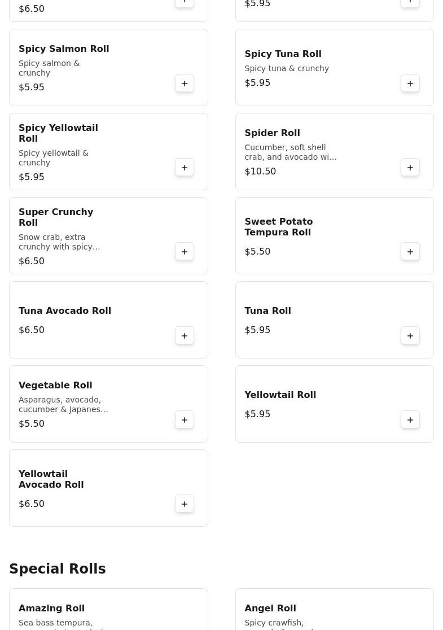
Task: Add Tuna Roll to order
Action: click(x=410, y=336)
